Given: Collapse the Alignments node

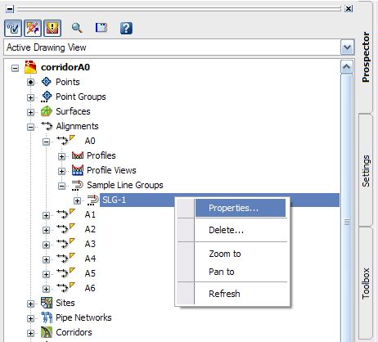Looking at the screenshot, I should 30,127.
